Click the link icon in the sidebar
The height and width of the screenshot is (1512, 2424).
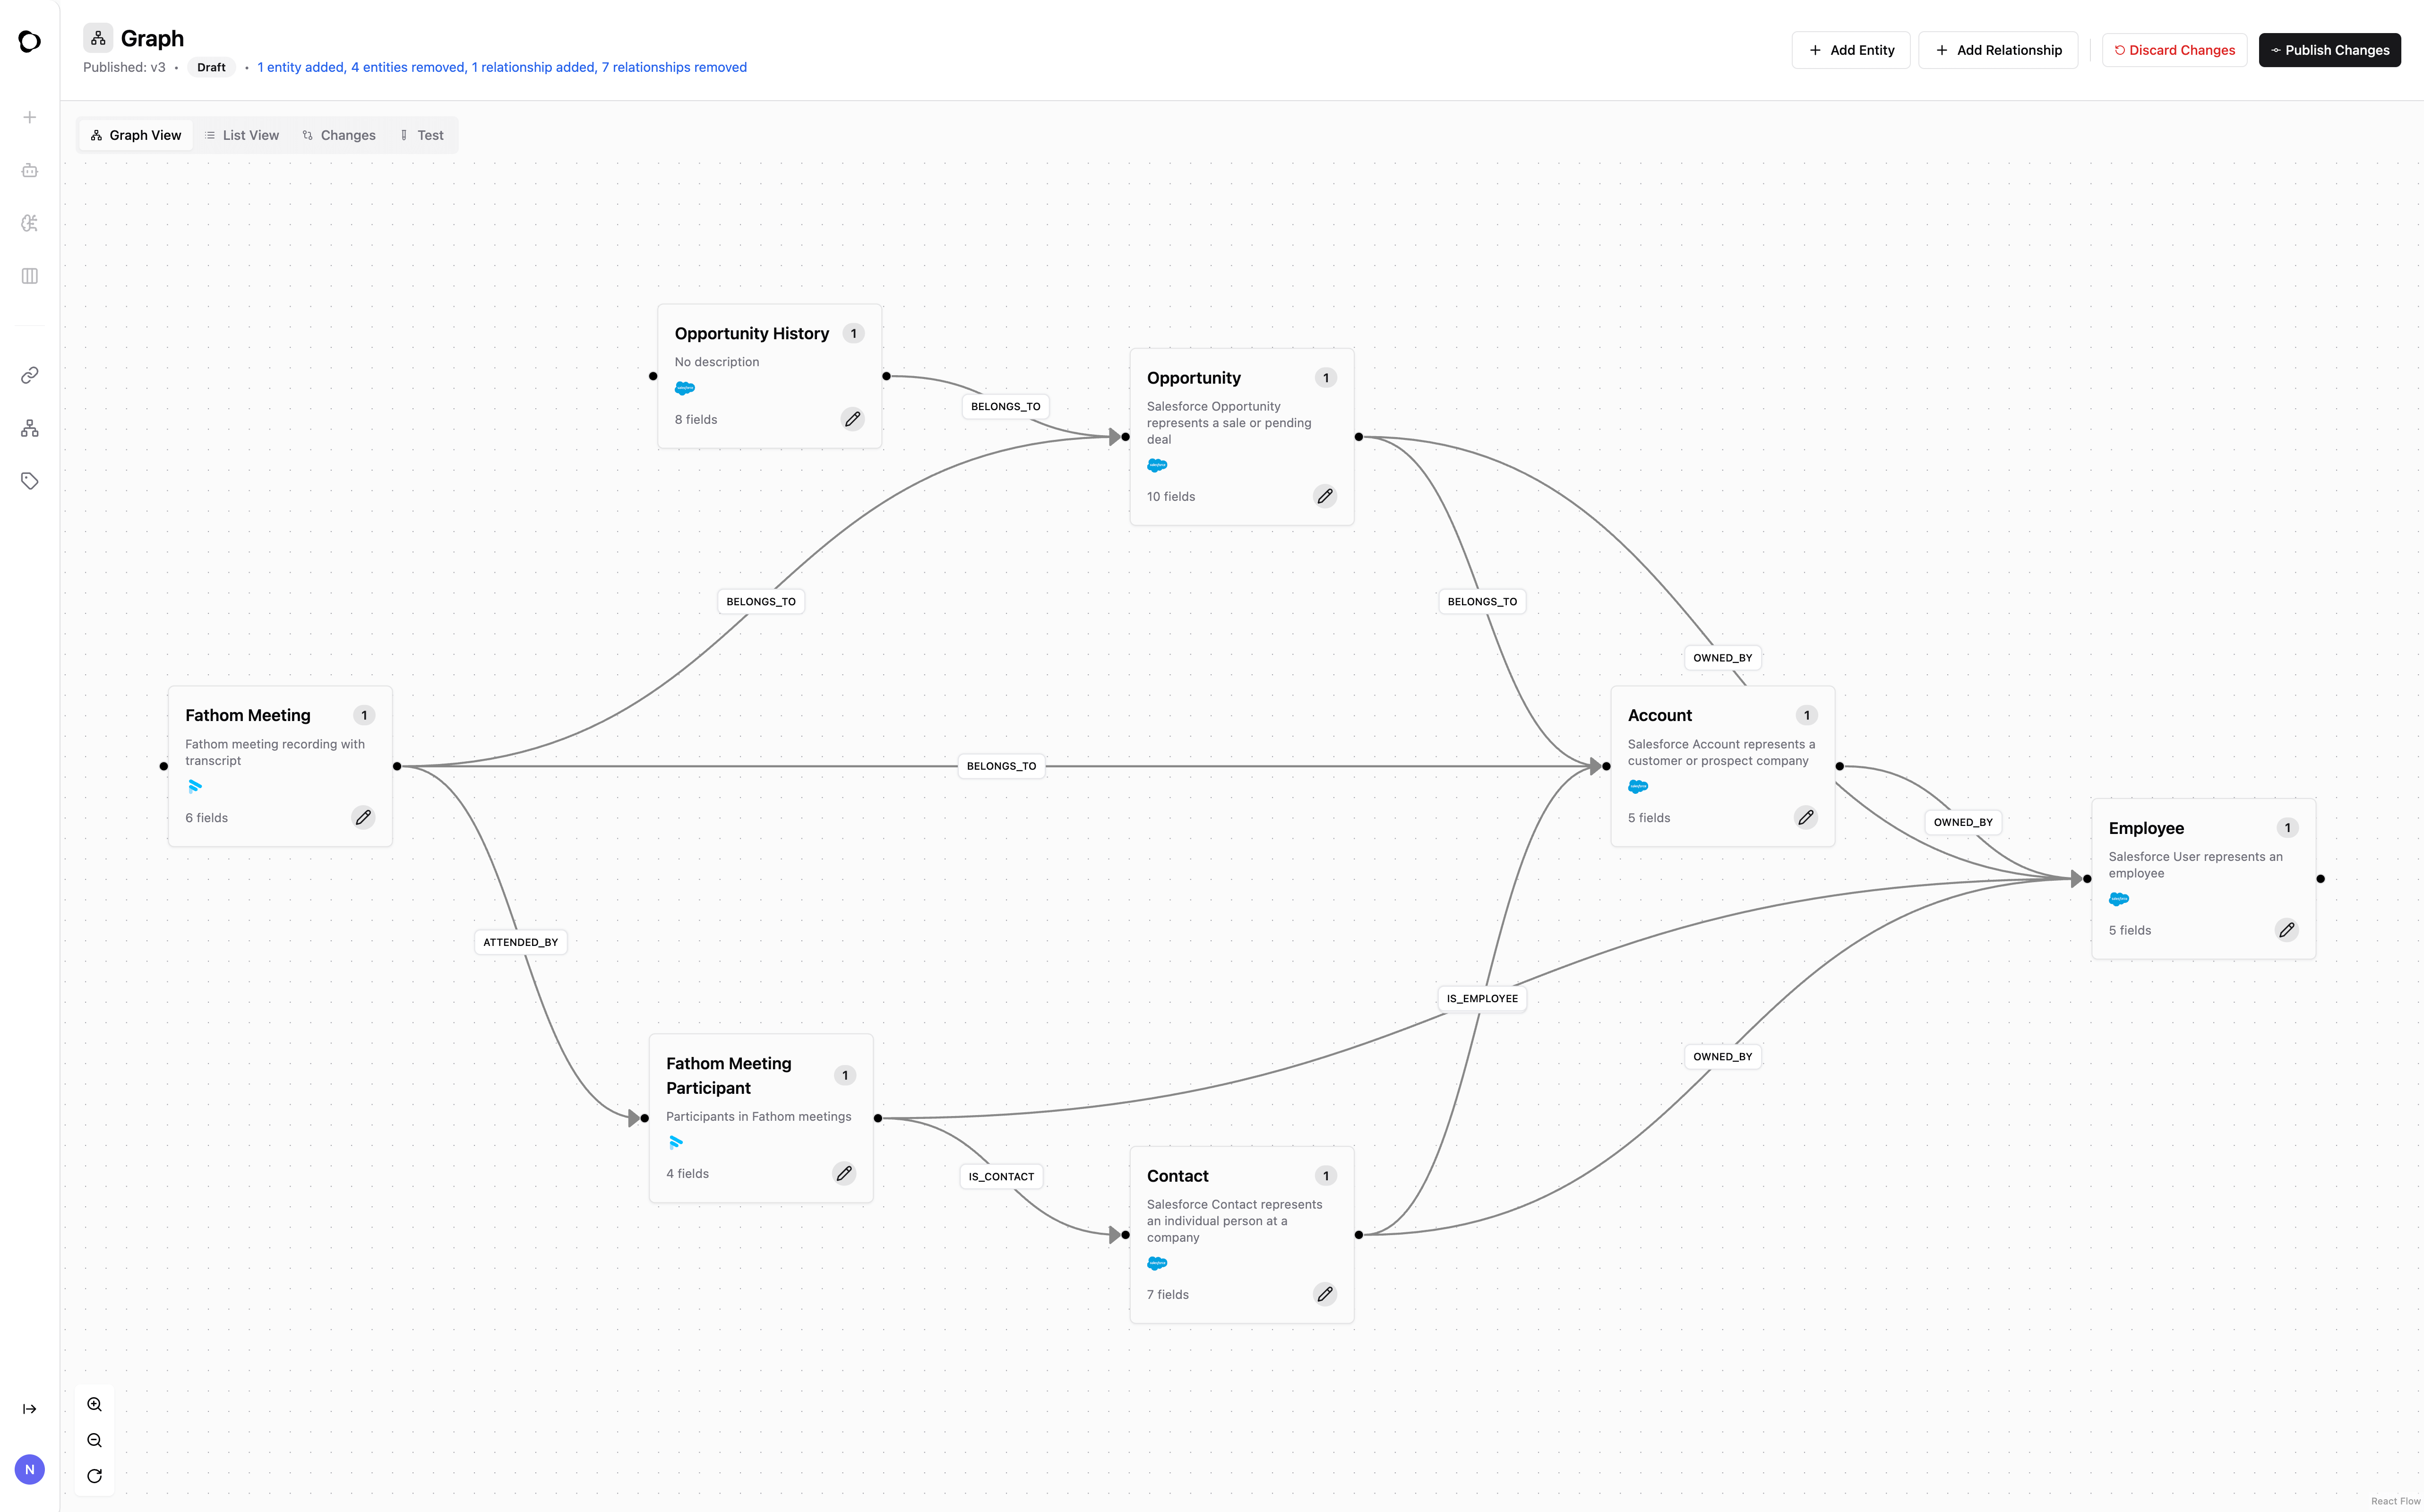tap(30, 375)
